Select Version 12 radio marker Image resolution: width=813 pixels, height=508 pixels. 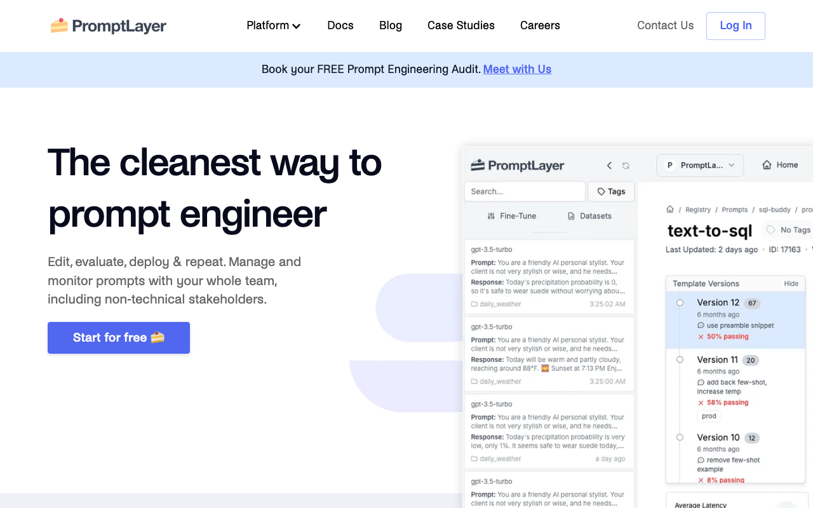point(680,303)
